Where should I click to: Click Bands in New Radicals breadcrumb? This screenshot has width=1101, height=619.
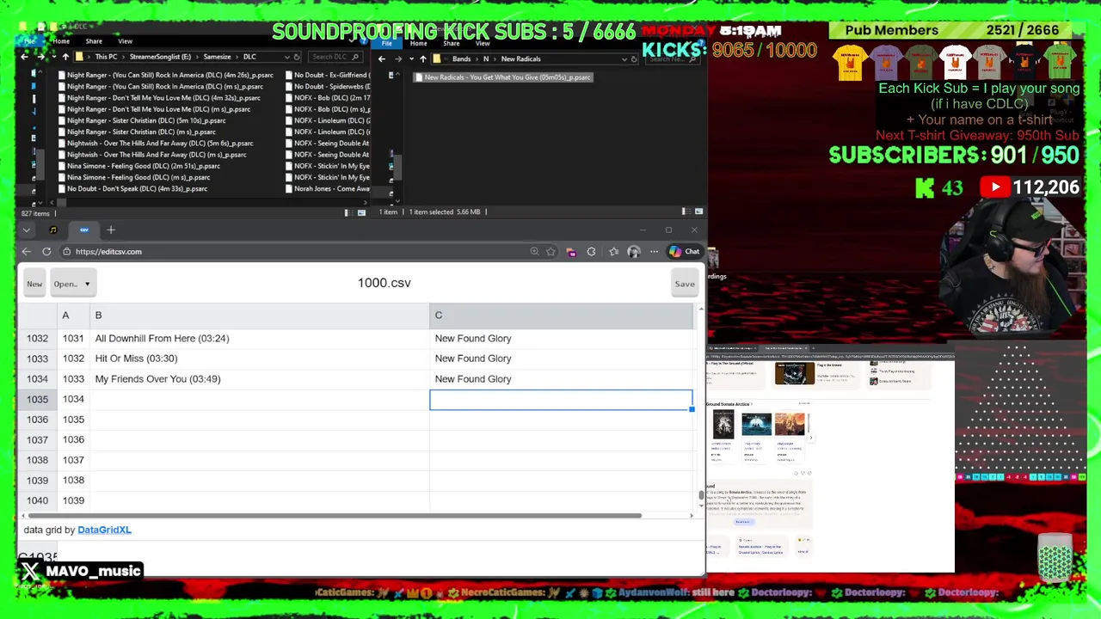pyautogui.click(x=462, y=59)
